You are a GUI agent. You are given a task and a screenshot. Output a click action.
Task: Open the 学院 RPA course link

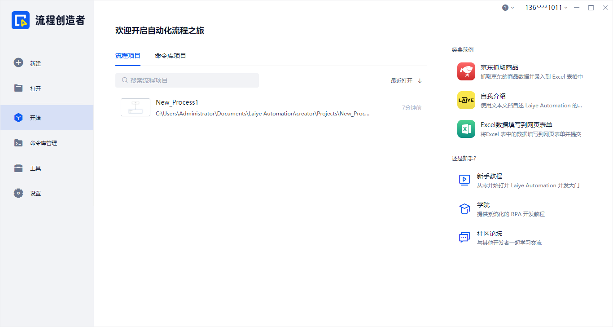click(464, 208)
